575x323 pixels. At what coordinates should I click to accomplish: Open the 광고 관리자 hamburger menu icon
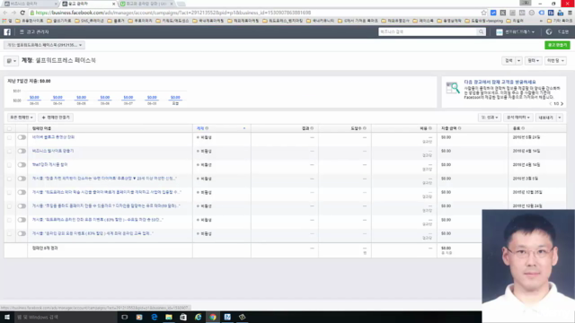pyautogui.click(x=22, y=32)
